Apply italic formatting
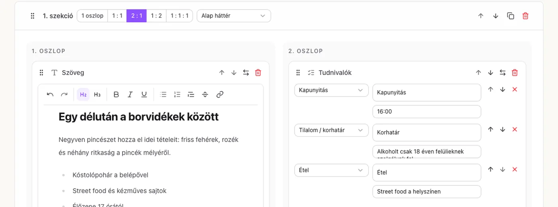This screenshot has height=207, width=558. [x=130, y=95]
